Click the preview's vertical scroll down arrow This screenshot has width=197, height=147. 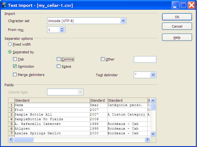(x=153, y=134)
